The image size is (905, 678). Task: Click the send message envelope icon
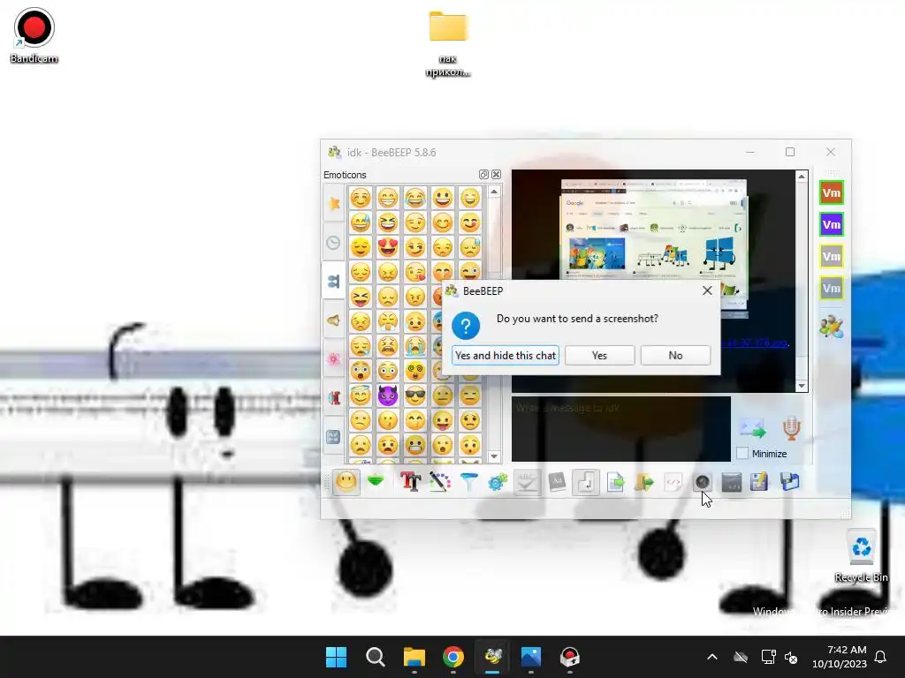point(753,428)
